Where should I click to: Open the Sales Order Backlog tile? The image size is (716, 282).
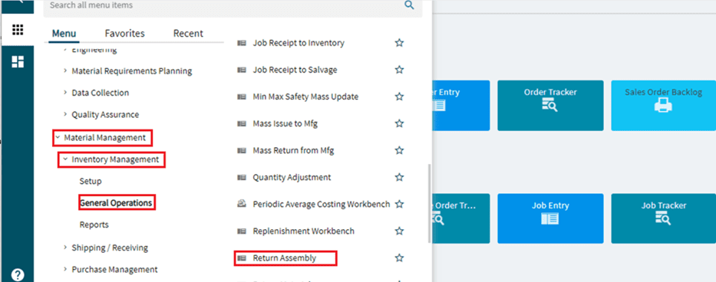pos(664,106)
